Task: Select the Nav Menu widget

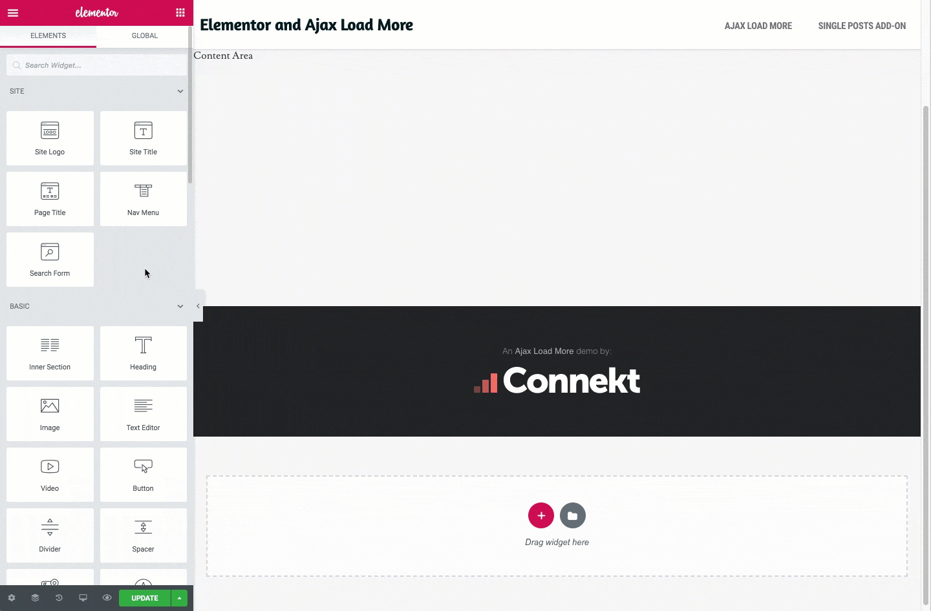Action: pyautogui.click(x=144, y=199)
